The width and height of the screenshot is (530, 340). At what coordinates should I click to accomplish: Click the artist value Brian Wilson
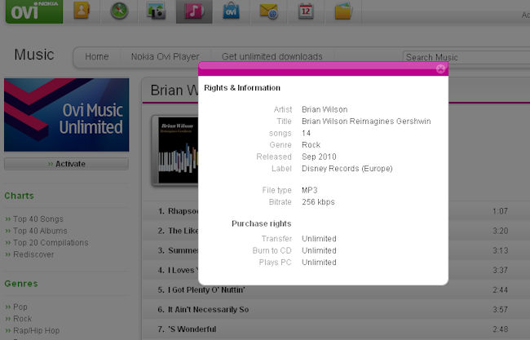click(325, 109)
